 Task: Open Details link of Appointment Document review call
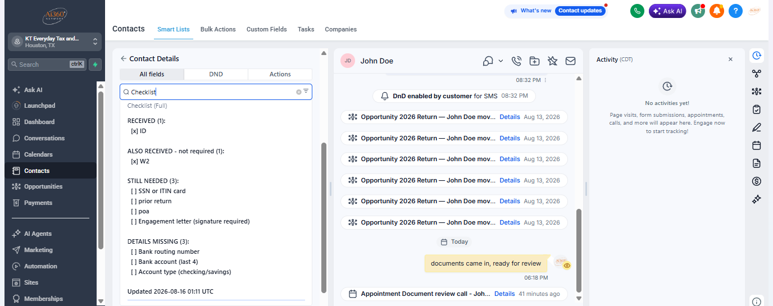click(504, 294)
